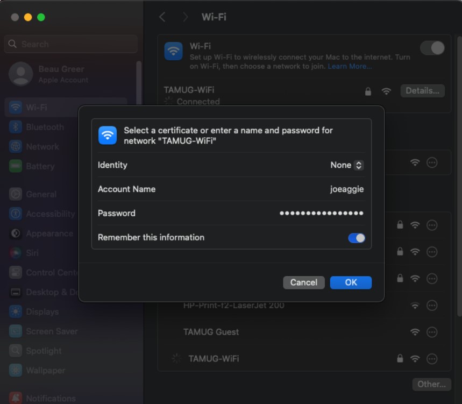This screenshot has height=404, width=462.
Task: Click the blue Wi-Fi icon in the dialog
Action: click(108, 135)
